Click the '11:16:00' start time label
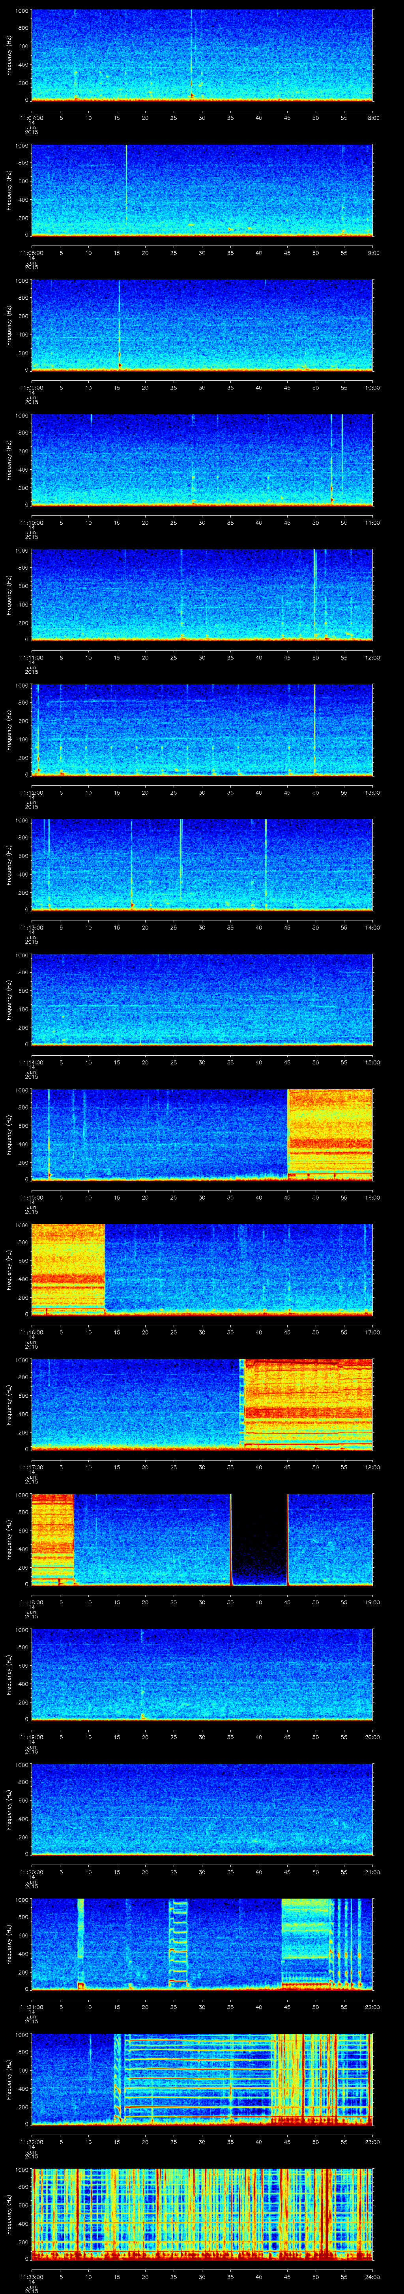The image size is (404, 2294). coord(31,1331)
